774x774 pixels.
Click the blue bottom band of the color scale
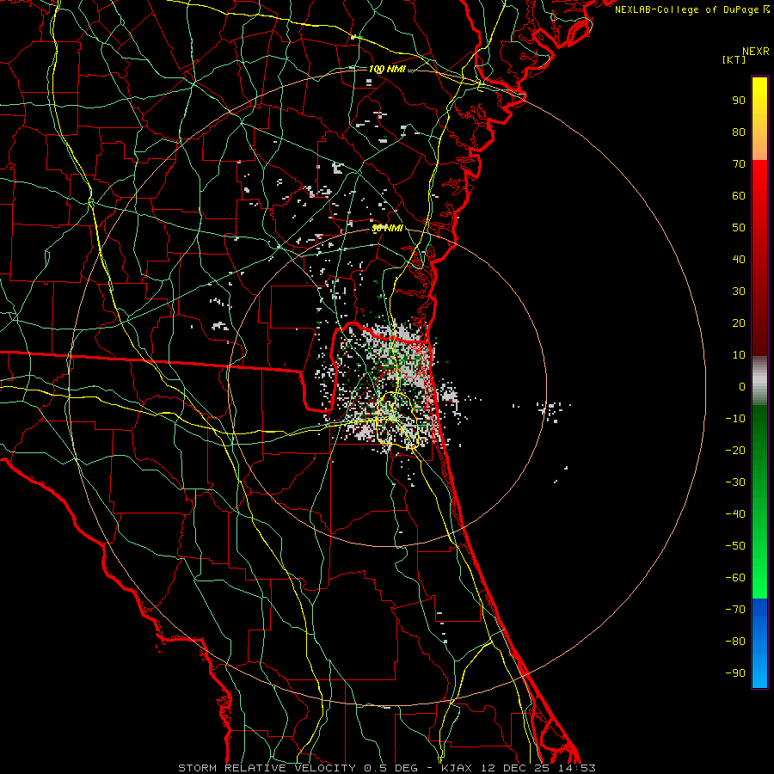(759, 643)
